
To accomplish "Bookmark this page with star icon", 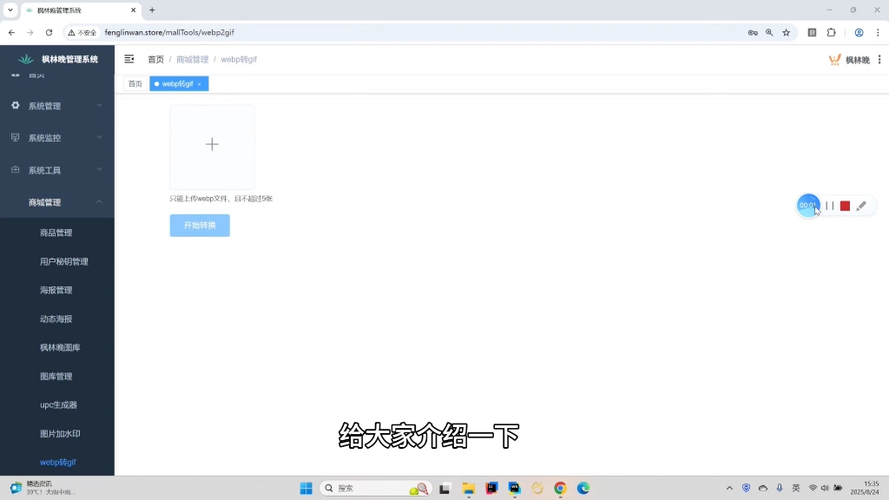I will coord(787,32).
